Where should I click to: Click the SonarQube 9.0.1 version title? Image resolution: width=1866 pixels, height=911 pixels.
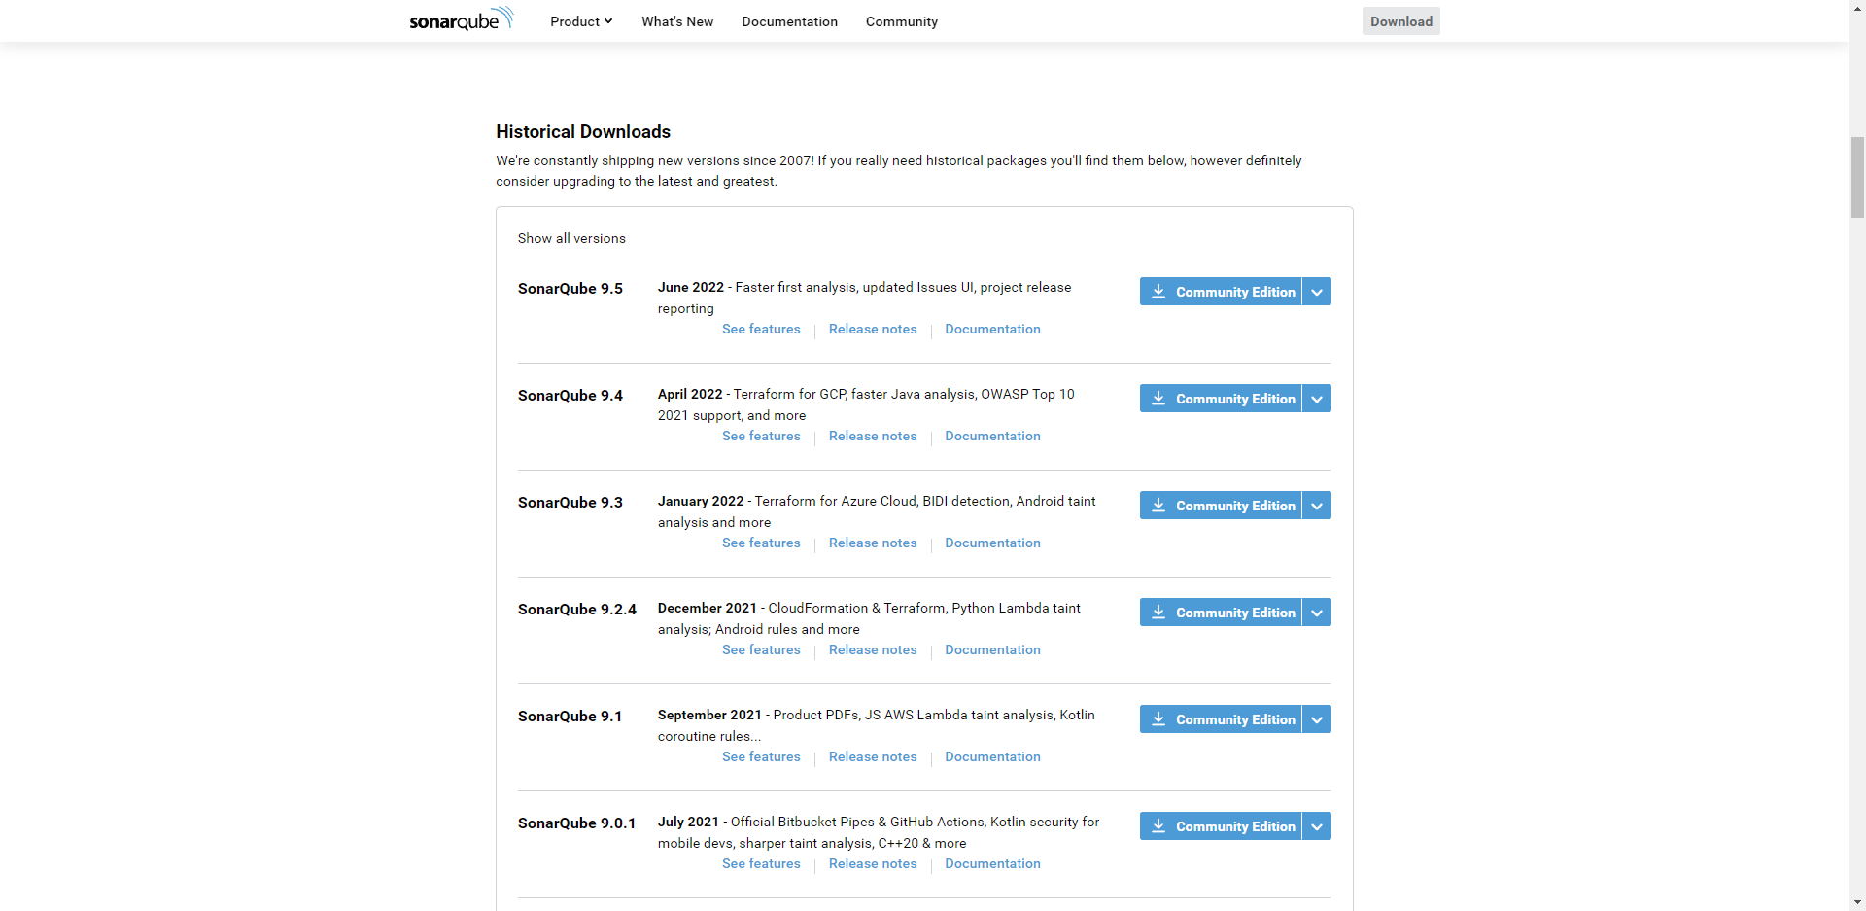coord(577,823)
